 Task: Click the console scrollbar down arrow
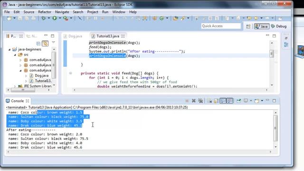click(x=275, y=147)
